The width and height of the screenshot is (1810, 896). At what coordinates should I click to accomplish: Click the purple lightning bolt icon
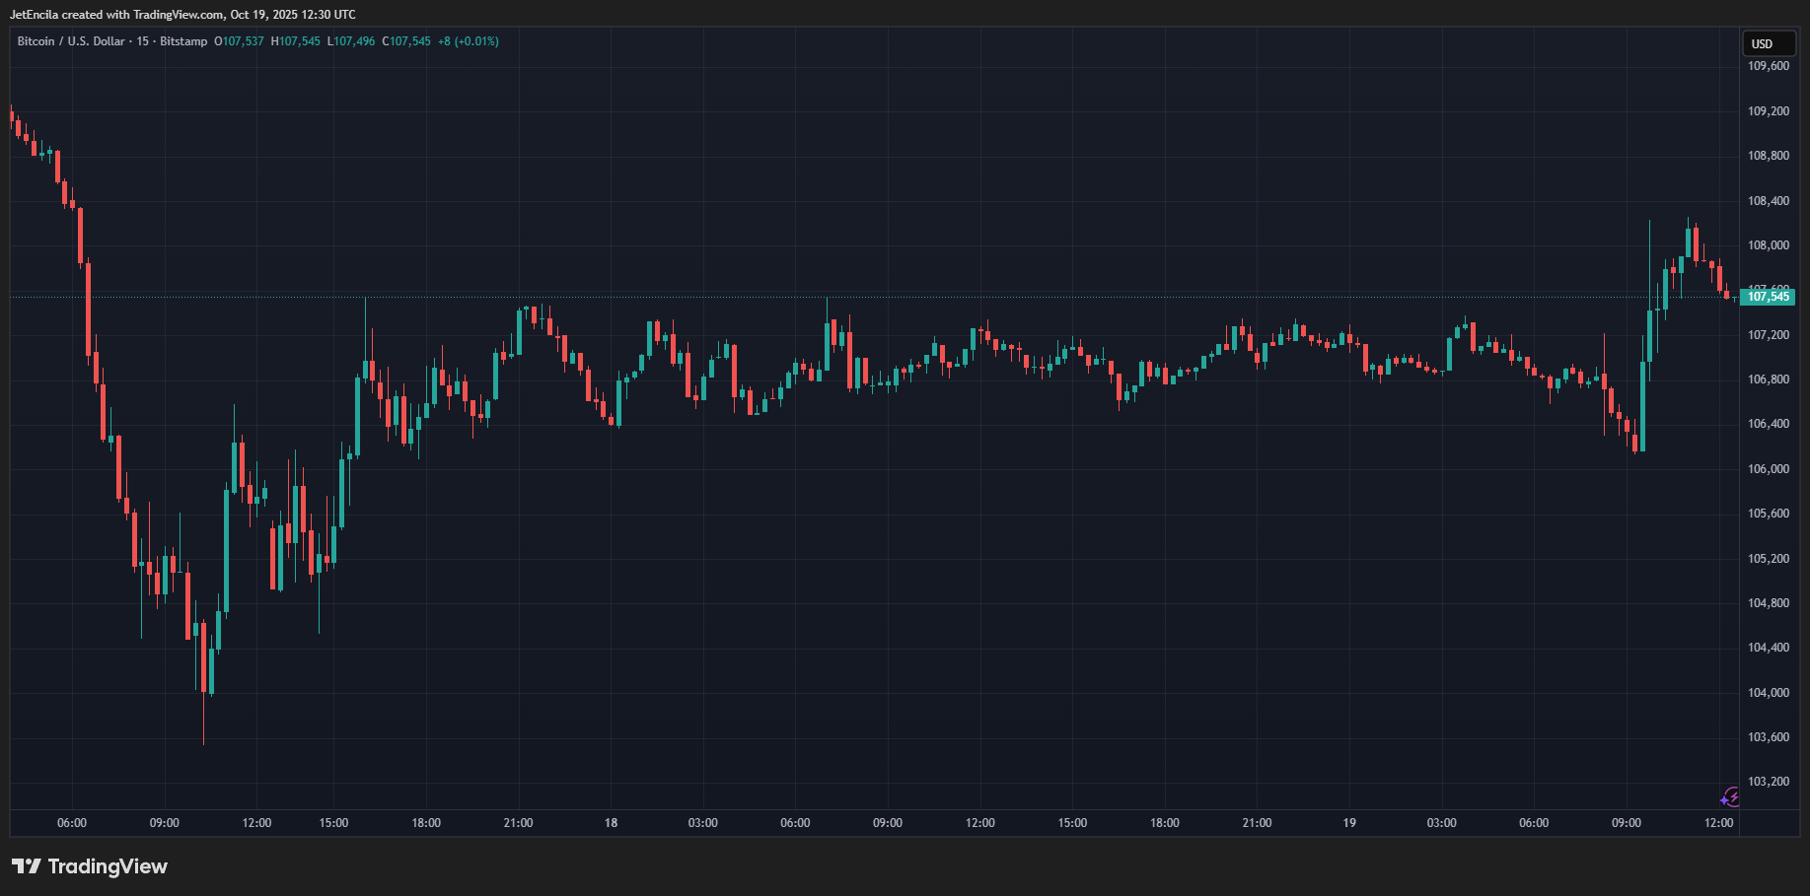1730,797
